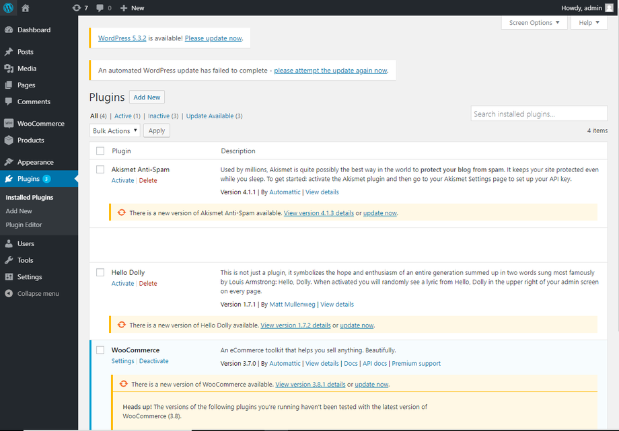The image size is (619, 431).
Task: Deactivate the WooCommerce plugin
Action: (153, 361)
